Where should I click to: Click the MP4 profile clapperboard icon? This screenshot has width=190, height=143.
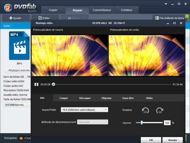pos(19,46)
